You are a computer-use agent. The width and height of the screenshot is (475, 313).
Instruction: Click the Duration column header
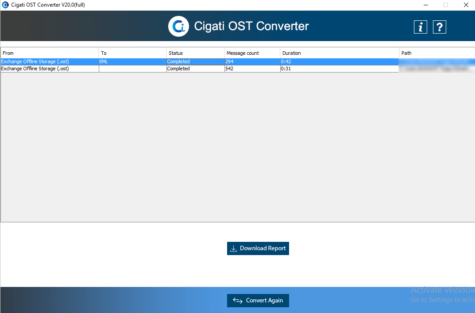click(340, 53)
